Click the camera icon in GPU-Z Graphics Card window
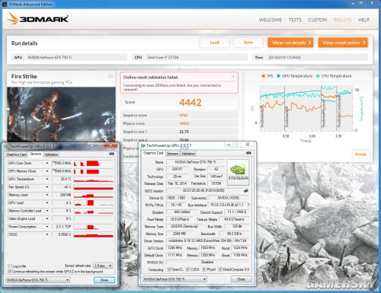Viewport: 381px width, 293px height. pos(248,153)
